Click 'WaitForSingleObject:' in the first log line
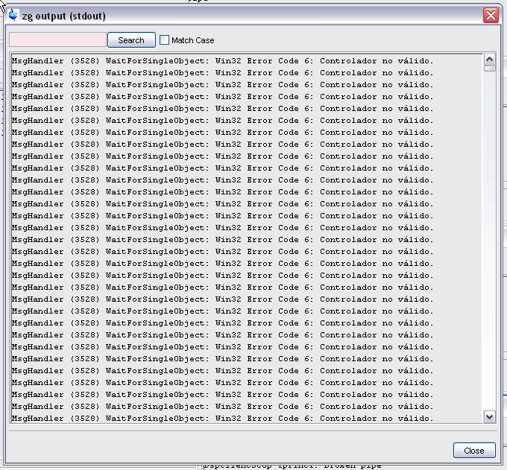The image size is (507, 470). (x=157, y=61)
